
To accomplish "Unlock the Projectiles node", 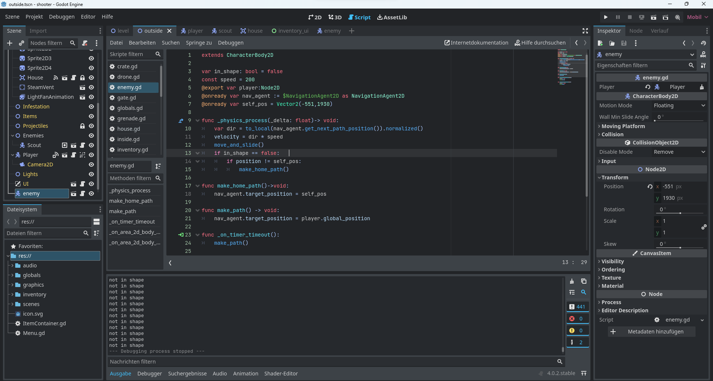I will pos(82,126).
